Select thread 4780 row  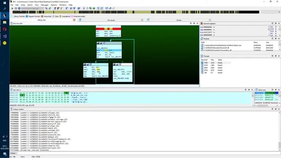(x=216, y=63)
